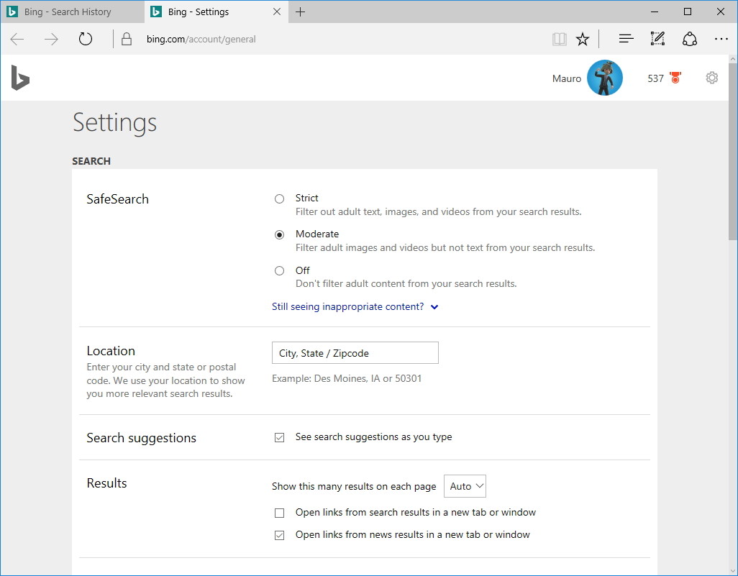Open the results per page dropdown
The width and height of the screenshot is (738, 576).
(465, 486)
